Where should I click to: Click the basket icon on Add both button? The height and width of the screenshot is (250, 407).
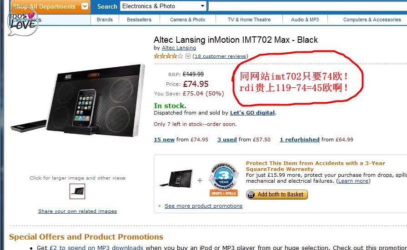(x=251, y=195)
